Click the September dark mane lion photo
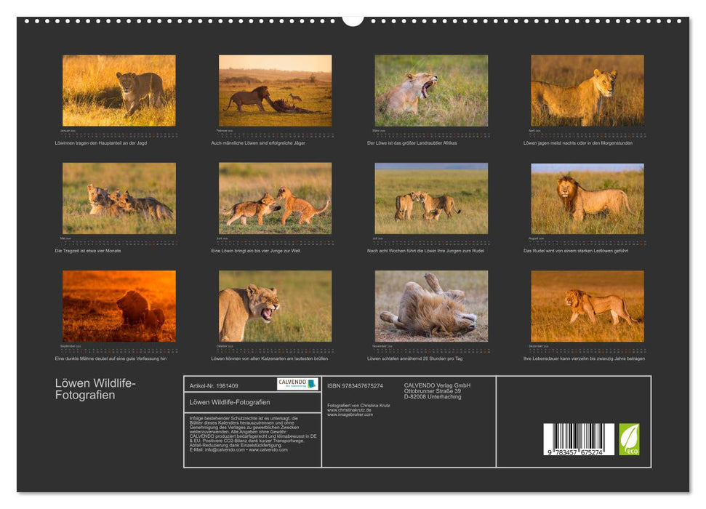The height and width of the screenshot is (509, 706). [116, 307]
